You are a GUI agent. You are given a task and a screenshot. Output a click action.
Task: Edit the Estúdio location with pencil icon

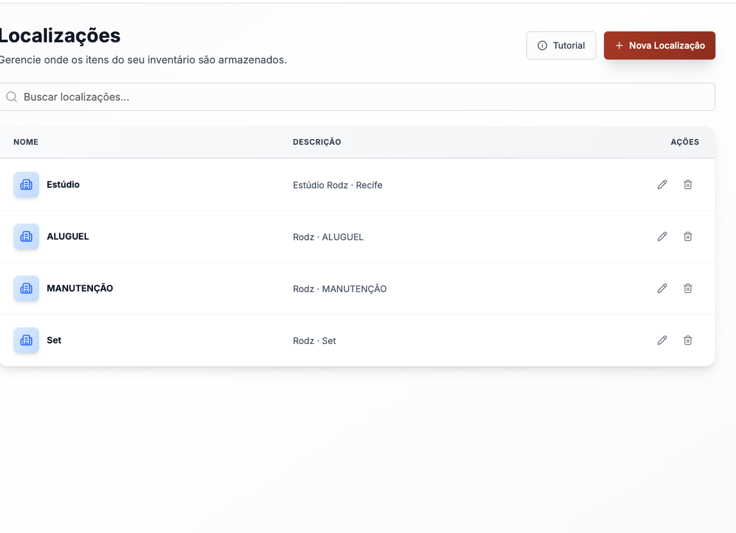tap(662, 184)
